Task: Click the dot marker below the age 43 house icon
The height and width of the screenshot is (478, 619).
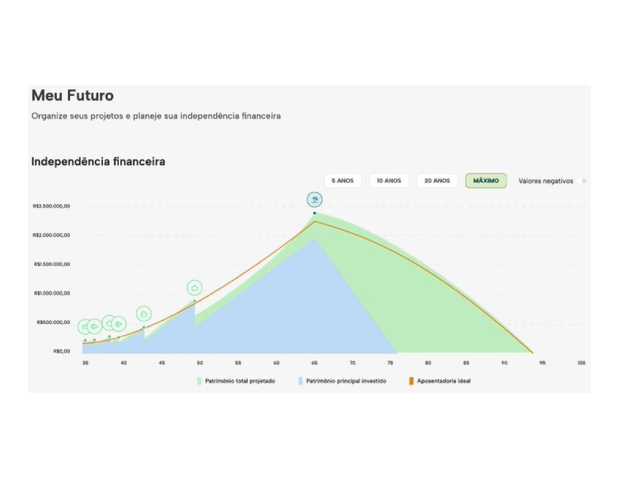Action: [144, 327]
